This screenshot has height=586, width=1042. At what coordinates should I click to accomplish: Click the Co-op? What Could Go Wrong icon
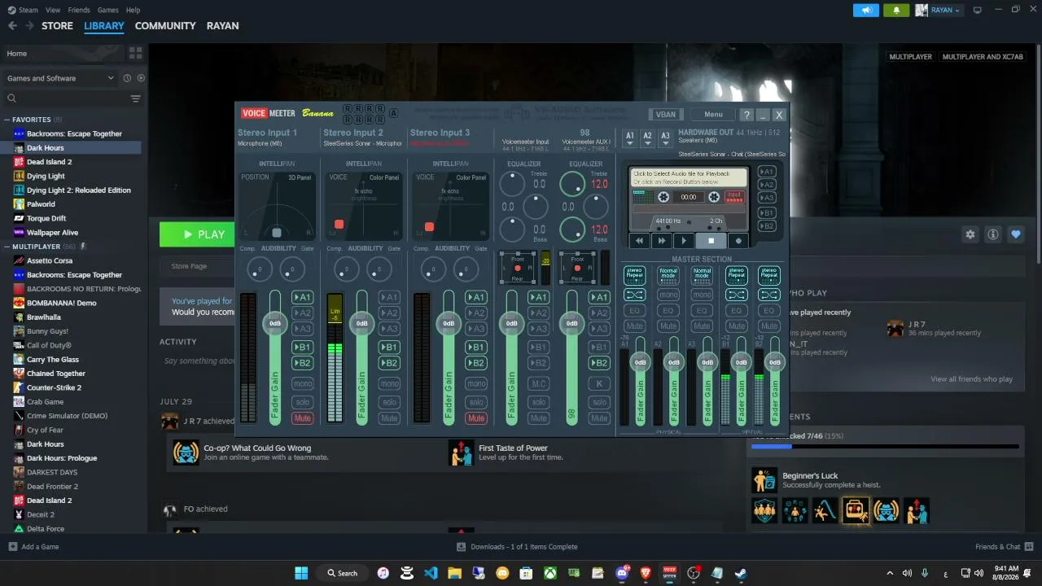pos(186,453)
